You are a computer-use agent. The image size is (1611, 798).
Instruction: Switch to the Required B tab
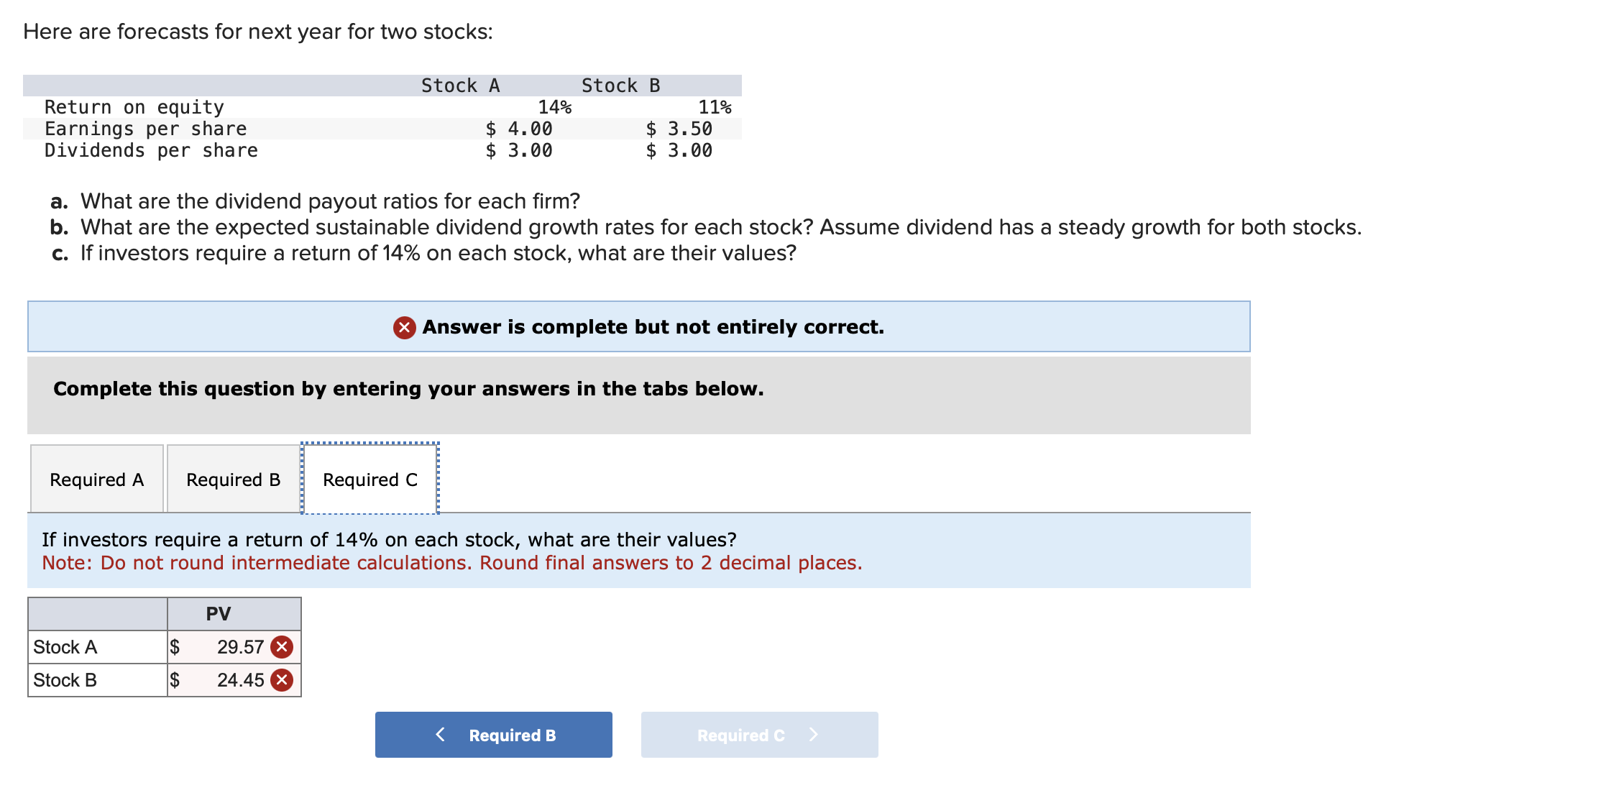point(231,478)
